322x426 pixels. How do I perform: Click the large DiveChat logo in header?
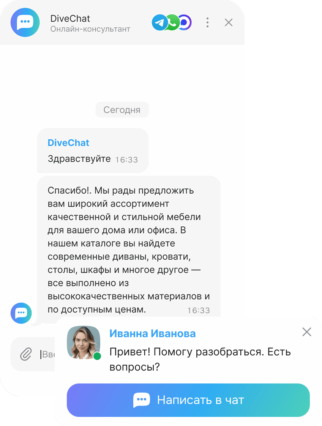point(25,22)
